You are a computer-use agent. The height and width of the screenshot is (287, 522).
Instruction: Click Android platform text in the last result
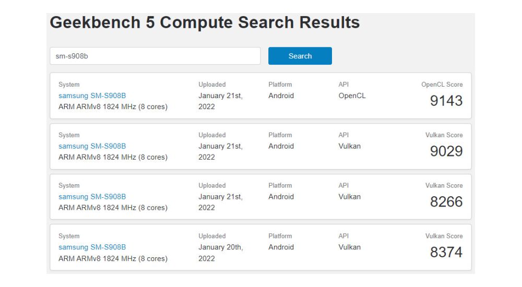(x=281, y=247)
